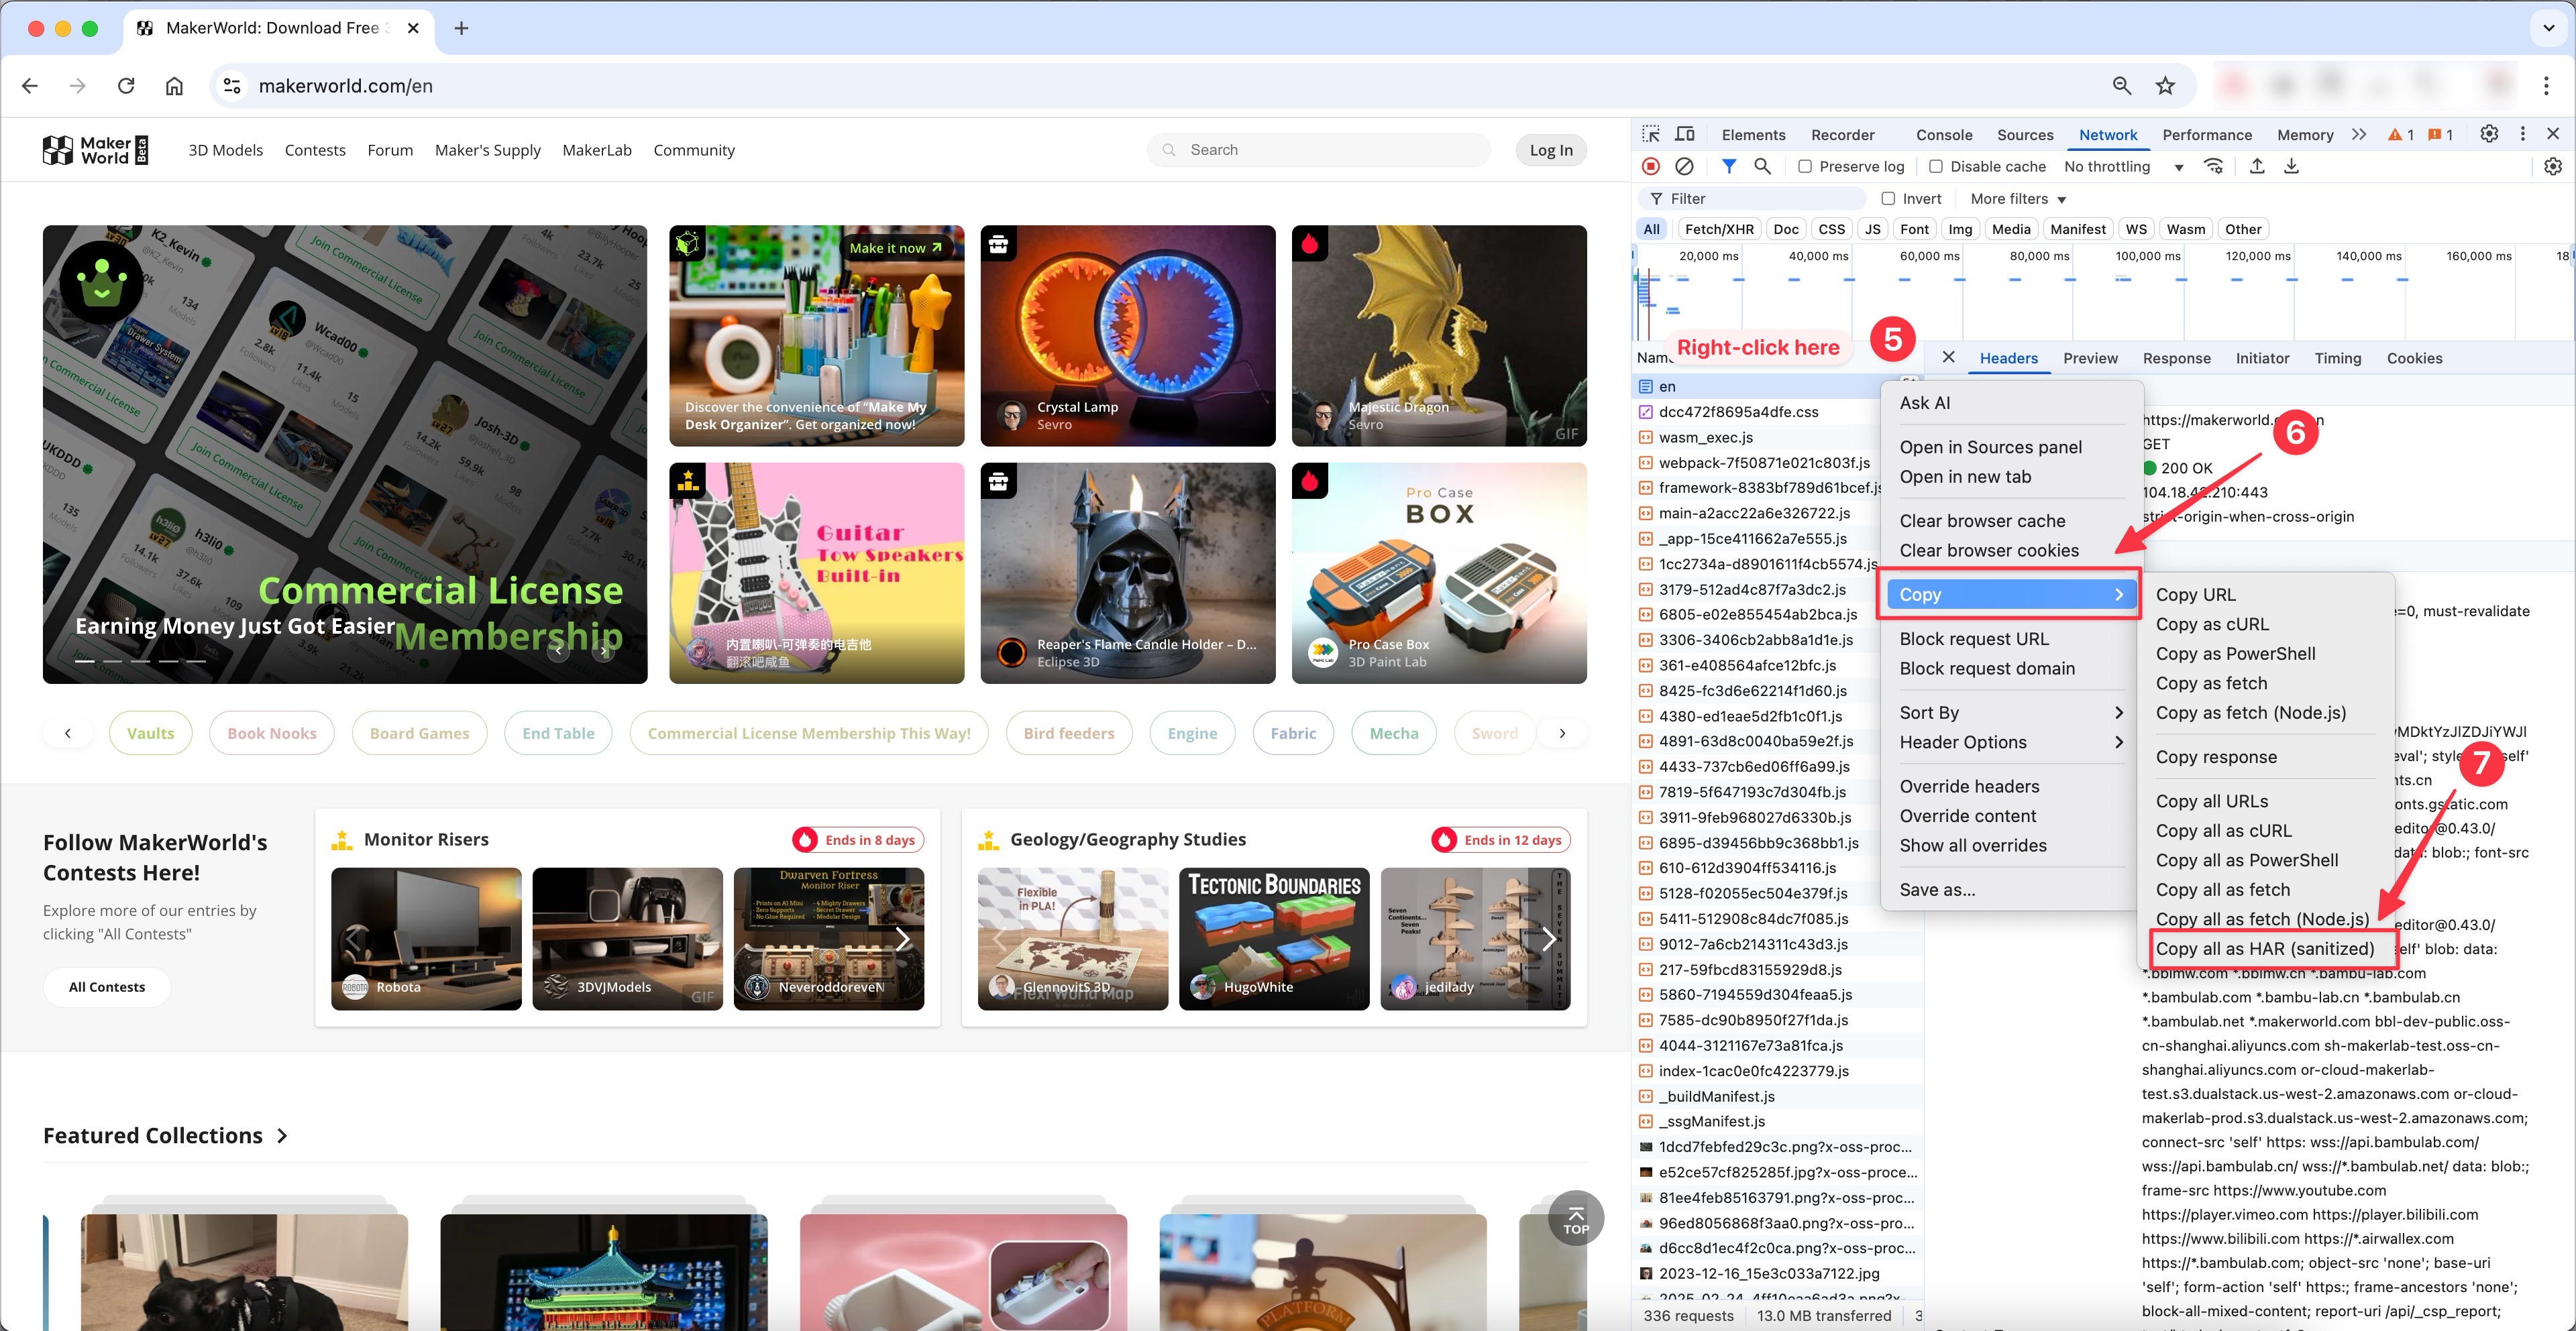Screen dimensions: 2576x1331
Task: Enable the Disable cache checkbox
Action: tap(1936, 167)
